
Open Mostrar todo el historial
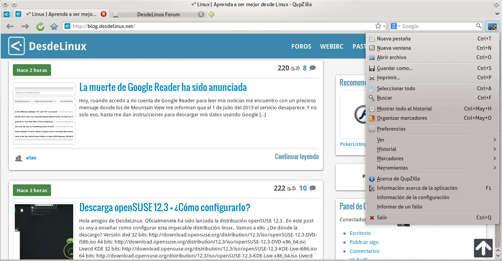pyautogui.click(x=432, y=109)
